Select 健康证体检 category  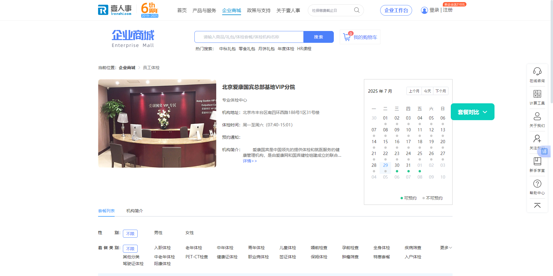[x=227, y=257]
